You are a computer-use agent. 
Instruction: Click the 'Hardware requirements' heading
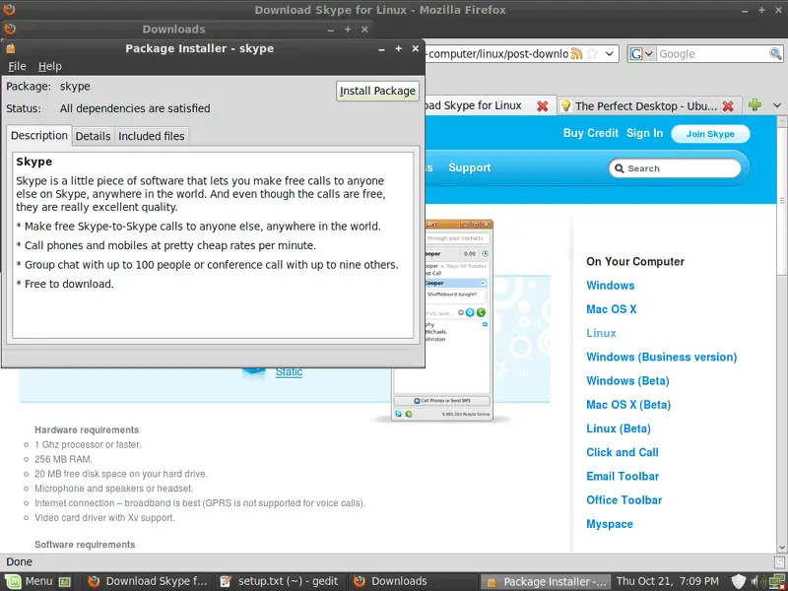[87, 430]
